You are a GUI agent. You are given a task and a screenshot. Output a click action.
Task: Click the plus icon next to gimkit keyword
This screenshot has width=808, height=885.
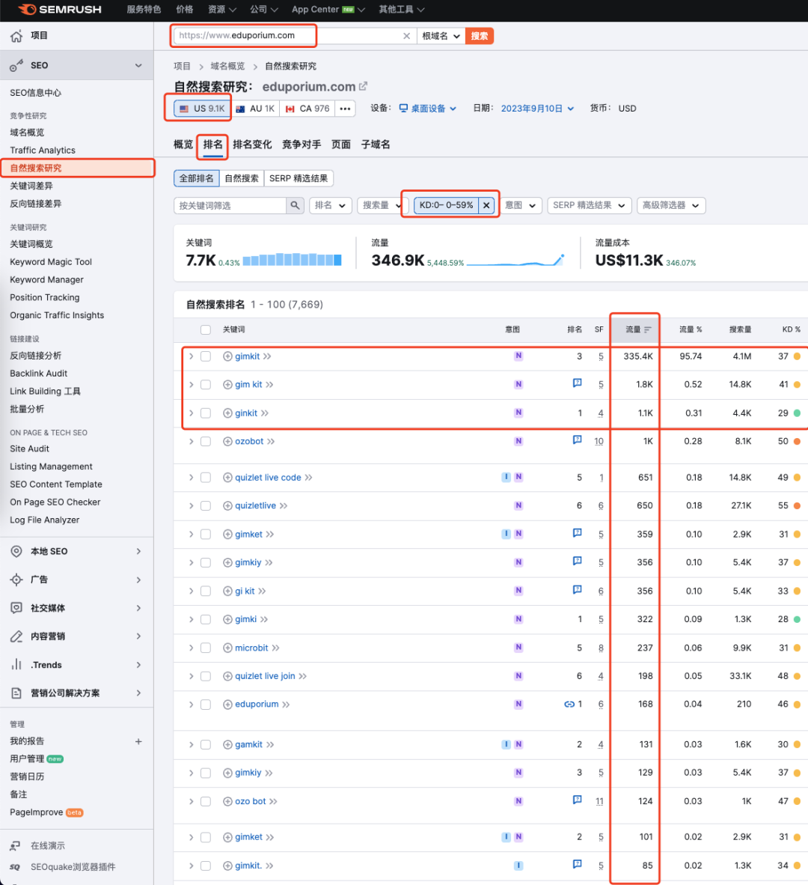[228, 356]
